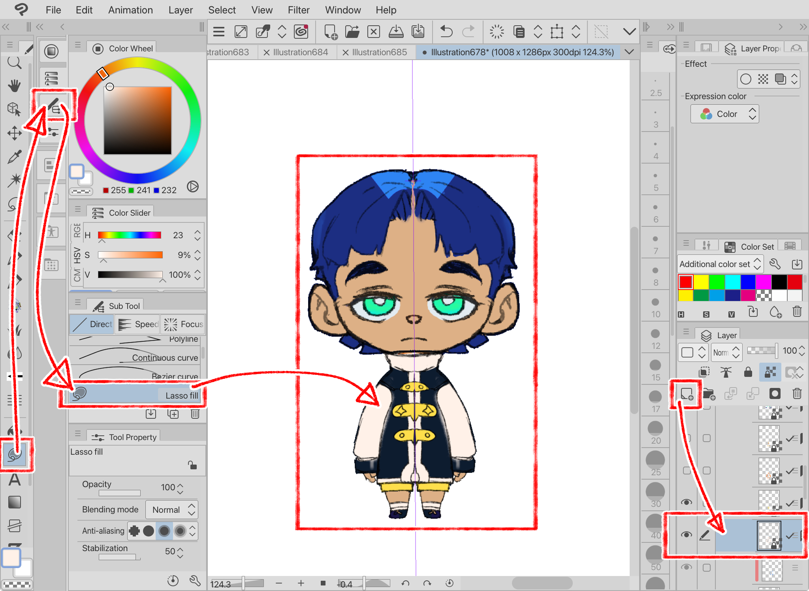Click the Save document icon
Viewport: 809px width, 591px height.
(396, 31)
